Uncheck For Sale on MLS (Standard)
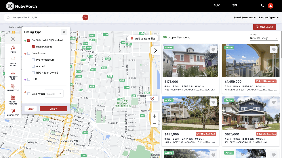This screenshot has height=158, width=282. tap(29, 40)
